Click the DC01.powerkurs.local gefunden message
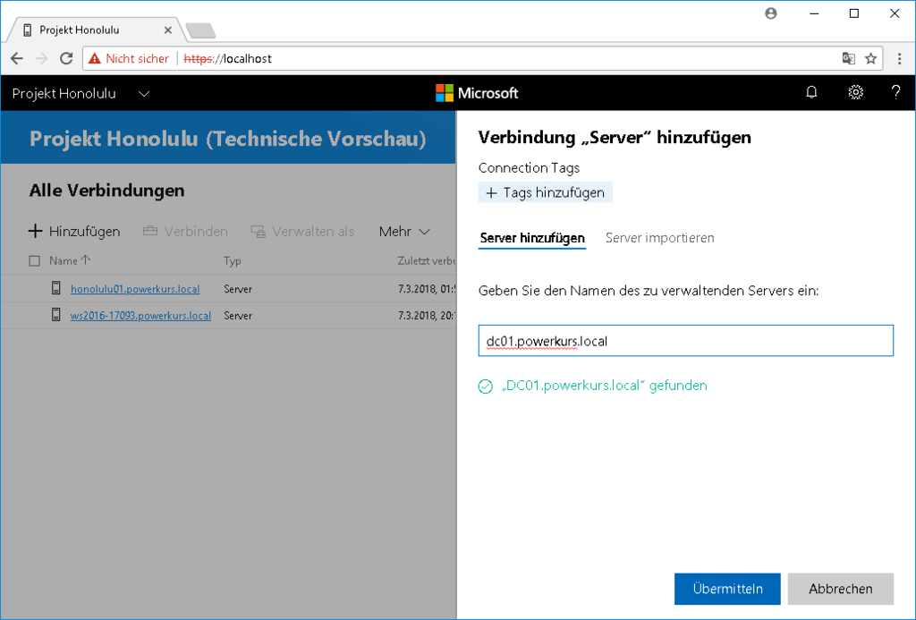 point(604,386)
